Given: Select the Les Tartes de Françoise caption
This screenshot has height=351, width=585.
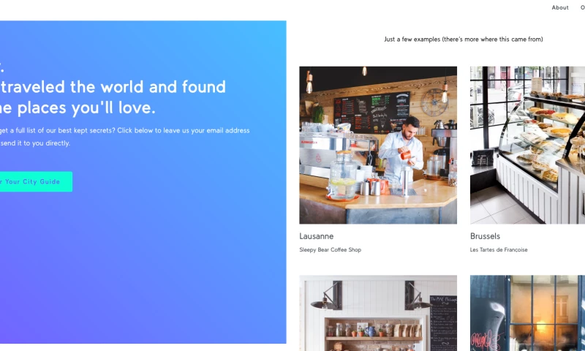Looking at the screenshot, I should click(499, 249).
